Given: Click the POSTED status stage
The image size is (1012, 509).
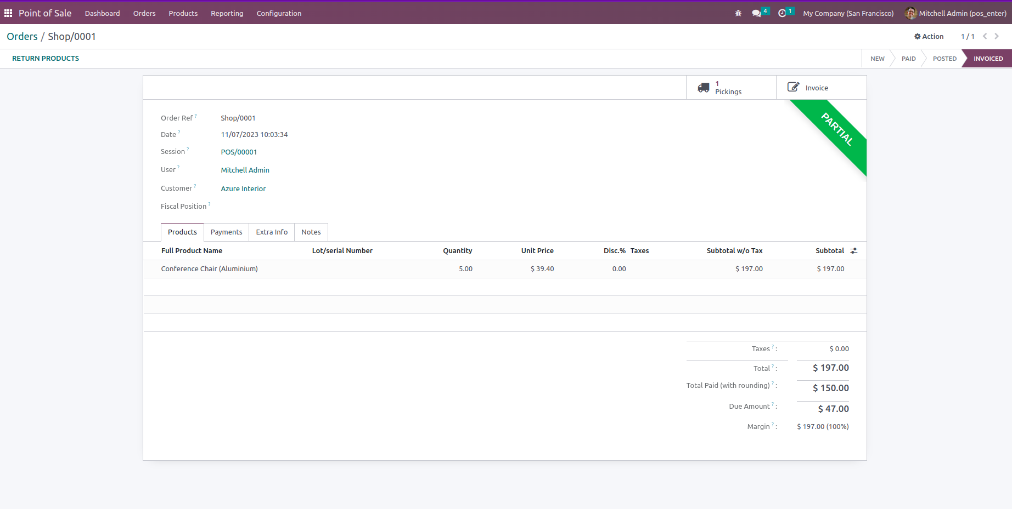Looking at the screenshot, I should (x=944, y=59).
